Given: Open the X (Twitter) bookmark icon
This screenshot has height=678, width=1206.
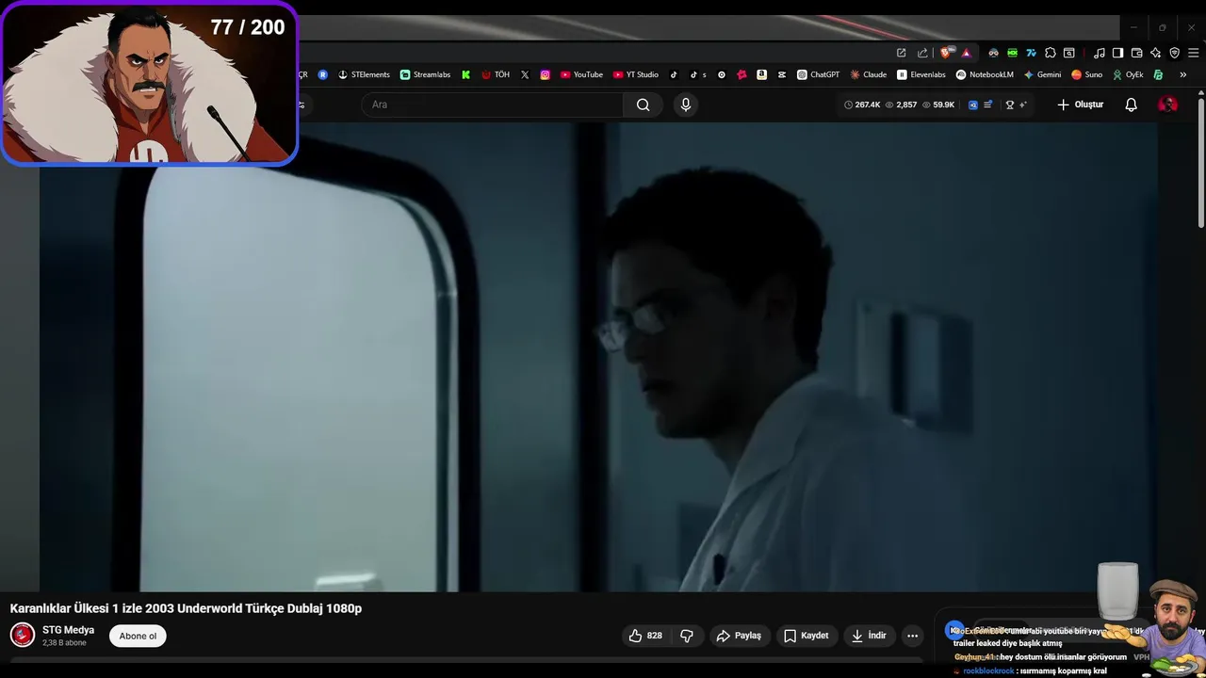Looking at the screenshot, I should [525, 74].
